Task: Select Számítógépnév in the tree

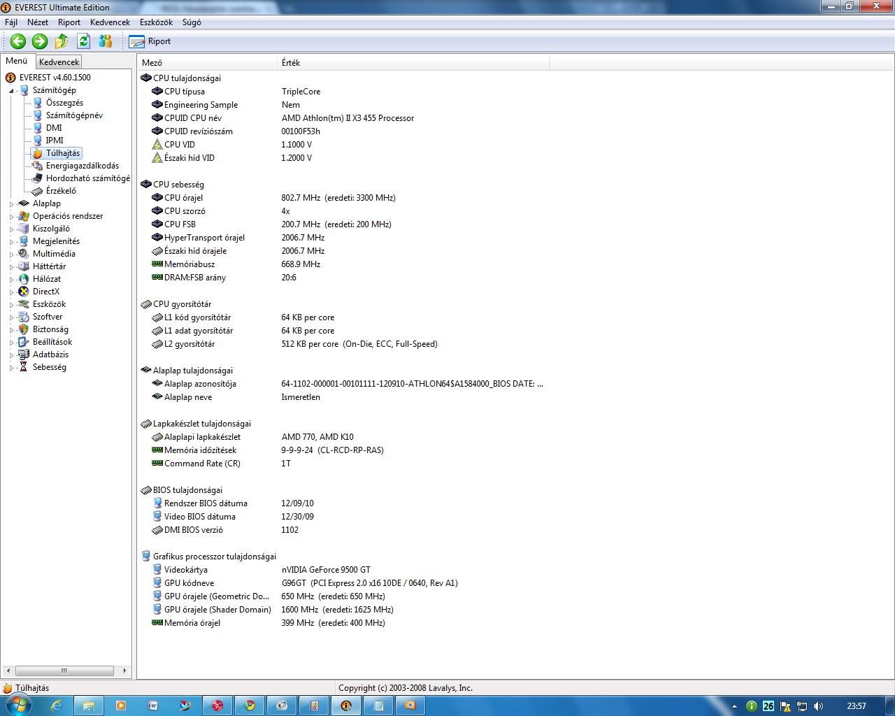Action: [x=74, y=115]
